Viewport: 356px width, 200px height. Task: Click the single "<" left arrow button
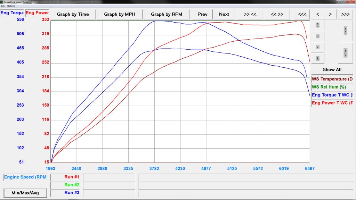point(318,14)
